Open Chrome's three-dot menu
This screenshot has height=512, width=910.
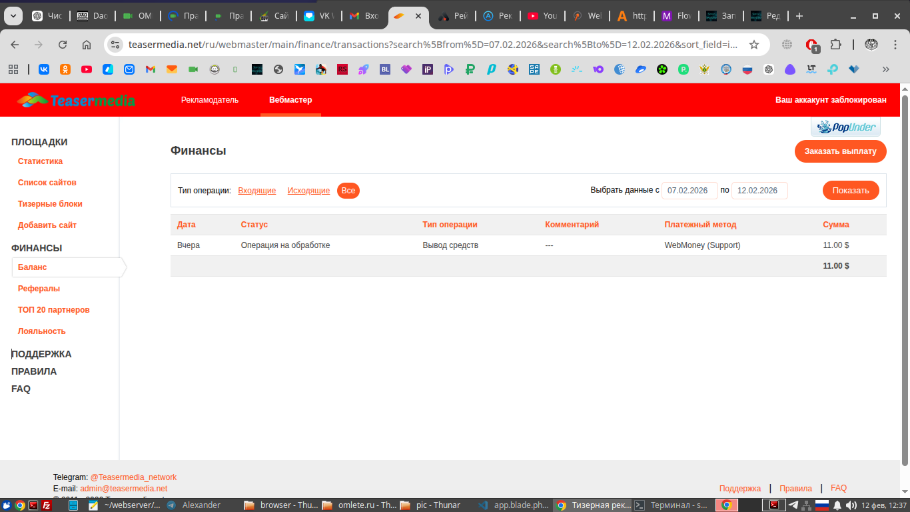895,45
